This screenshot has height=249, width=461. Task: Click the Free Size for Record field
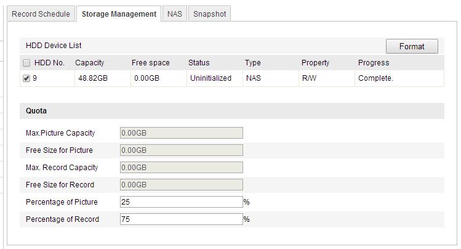pyautogui.click(x=182, y=185)
